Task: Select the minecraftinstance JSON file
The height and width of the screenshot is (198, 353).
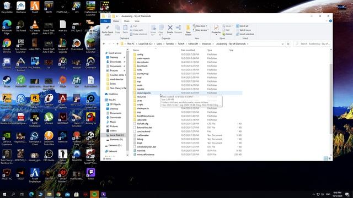Action: click(x=146, y=155)
